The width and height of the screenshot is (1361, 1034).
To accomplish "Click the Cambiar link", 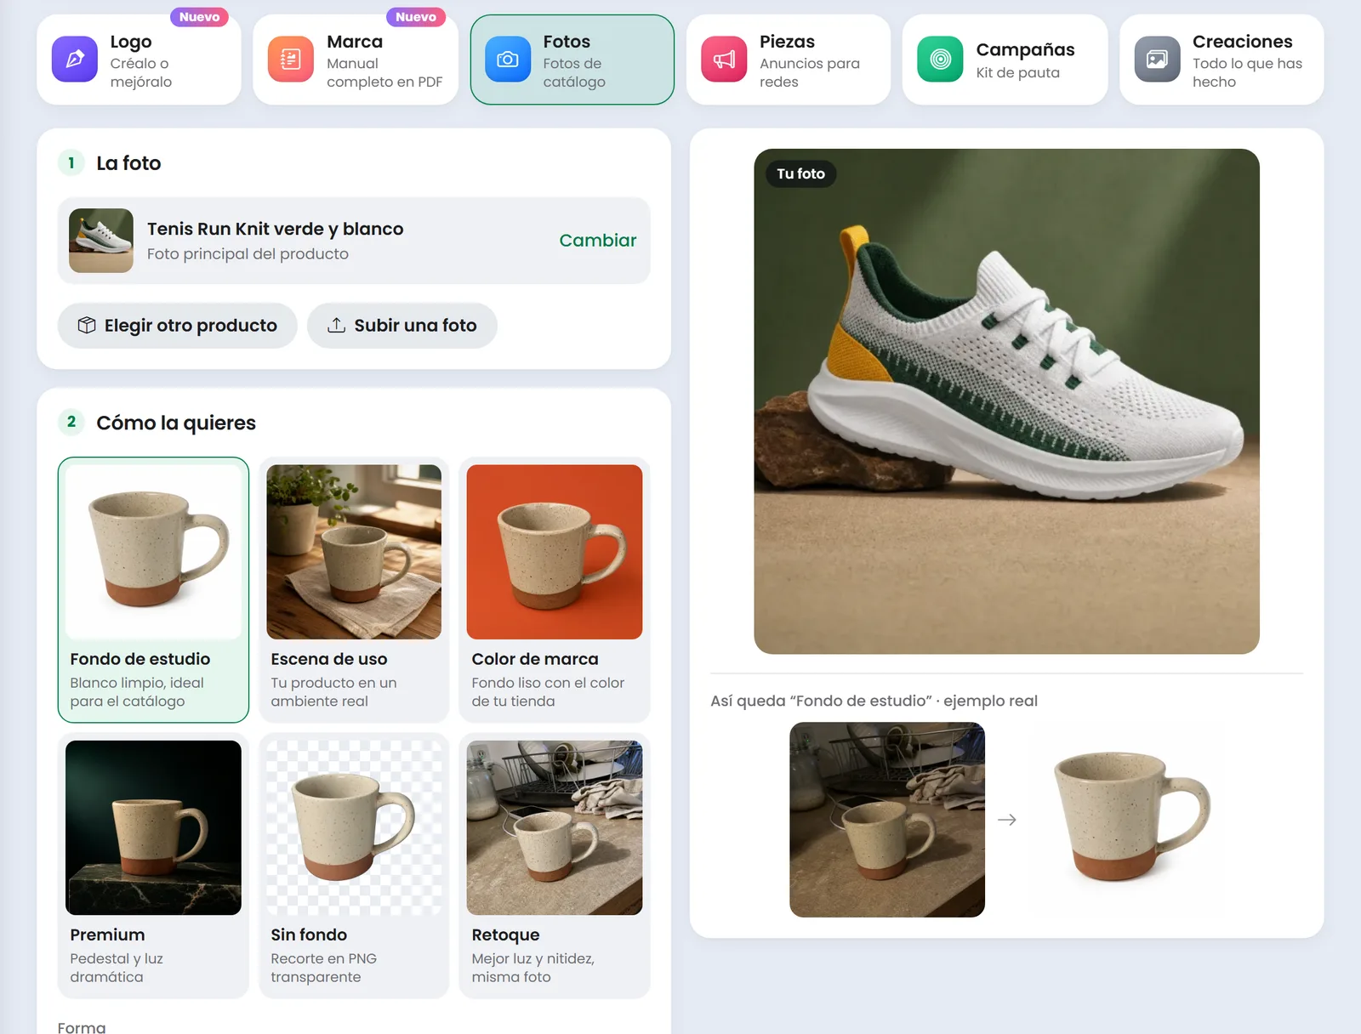I will (x=598, y=241).
